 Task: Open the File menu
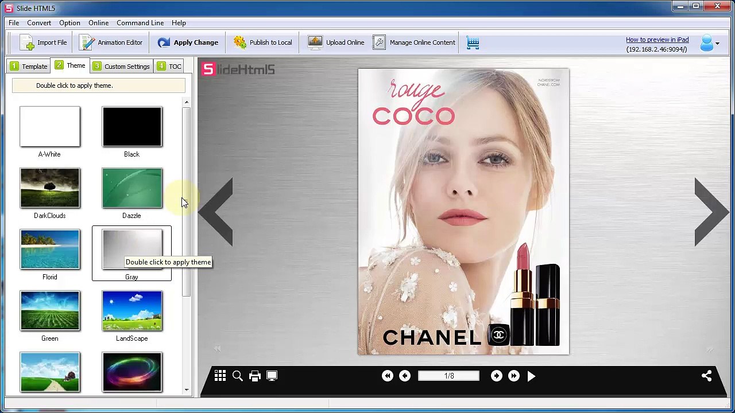[x=14, y=23]
